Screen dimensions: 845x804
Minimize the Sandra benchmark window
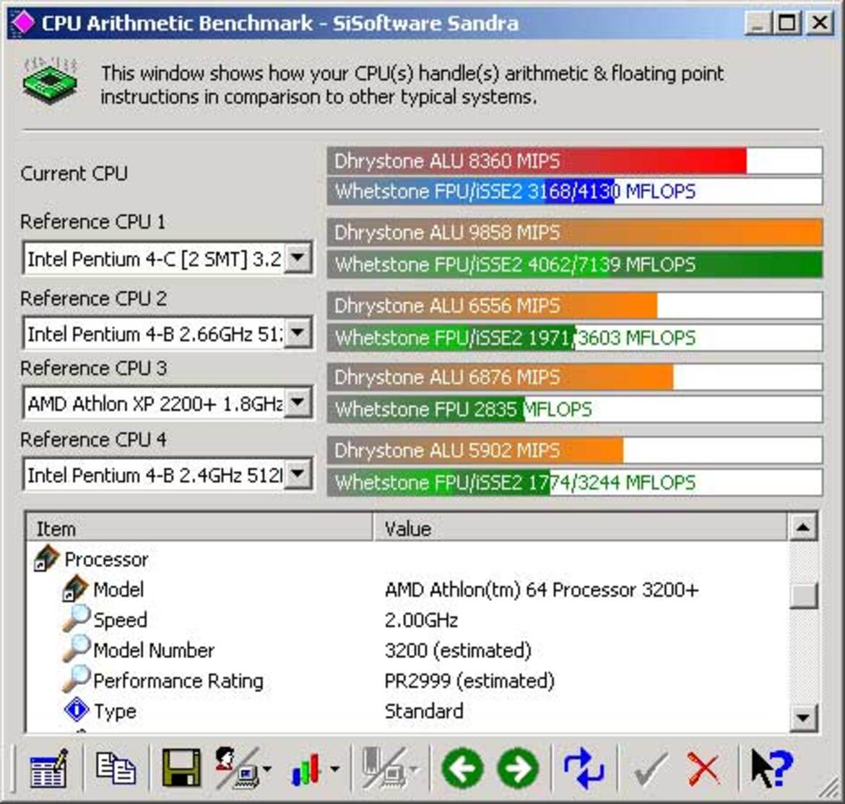point(758,23)
